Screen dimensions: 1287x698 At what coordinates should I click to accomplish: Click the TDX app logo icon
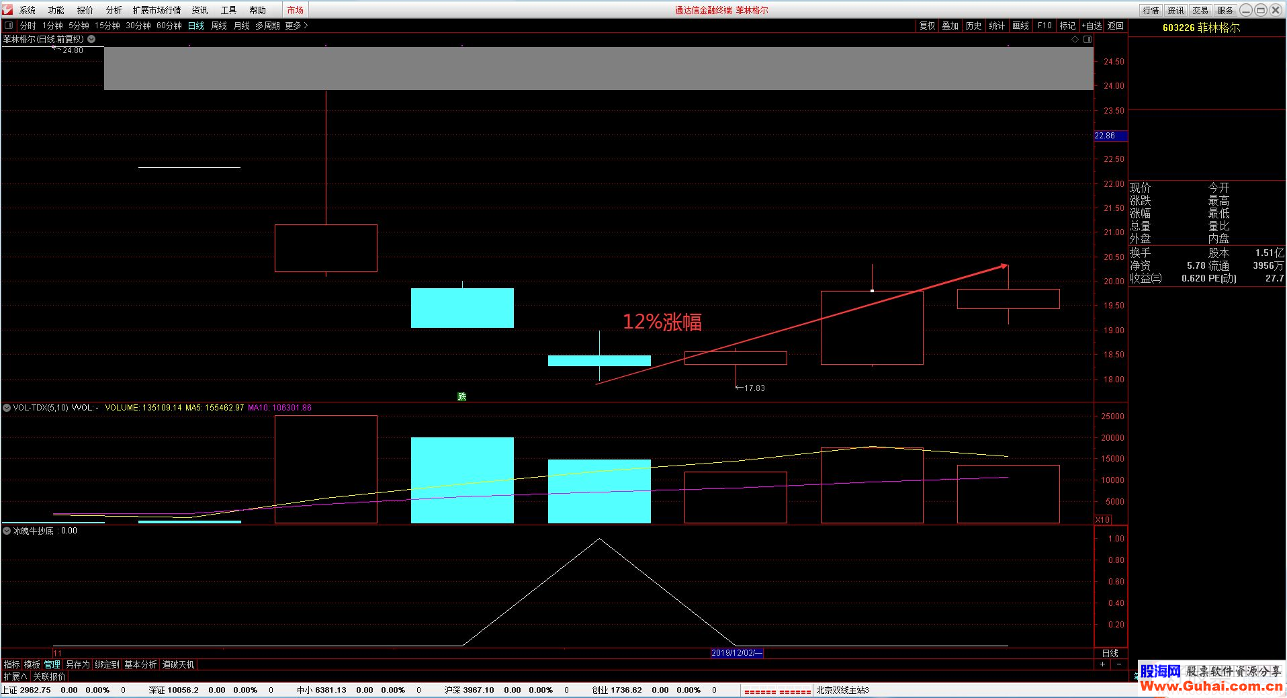[7, 9]
